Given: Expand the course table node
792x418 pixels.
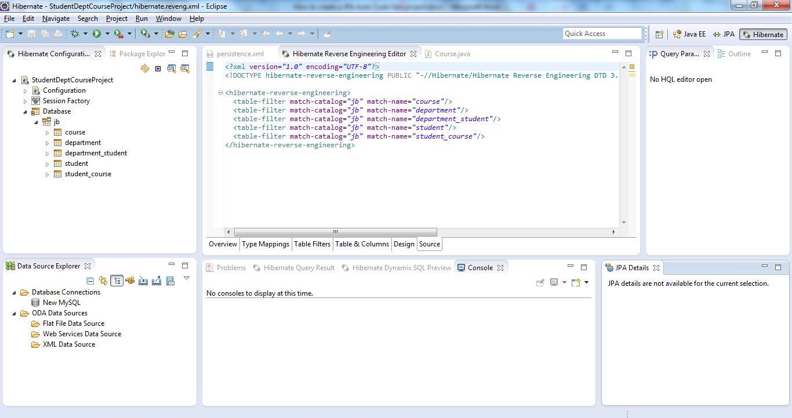Looking at the screenshot, I should tap(47, 133).
